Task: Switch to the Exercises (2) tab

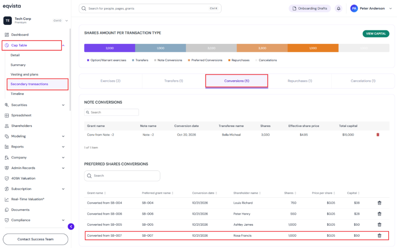Action: pos(110,81)
